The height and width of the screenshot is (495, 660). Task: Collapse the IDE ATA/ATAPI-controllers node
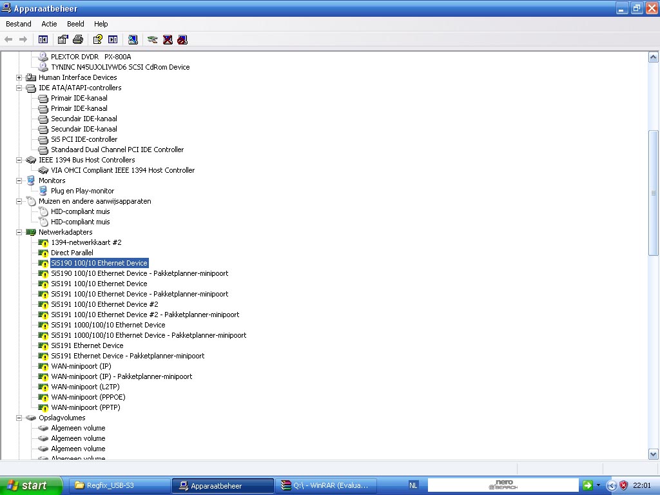[19, 88]
